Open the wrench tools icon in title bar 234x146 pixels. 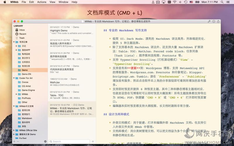pyautogui.click(x=209, y=21)
